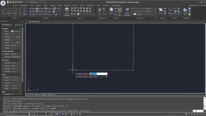
Task: Click the command line horizontal scrollbar
Action: coord(198,111)
